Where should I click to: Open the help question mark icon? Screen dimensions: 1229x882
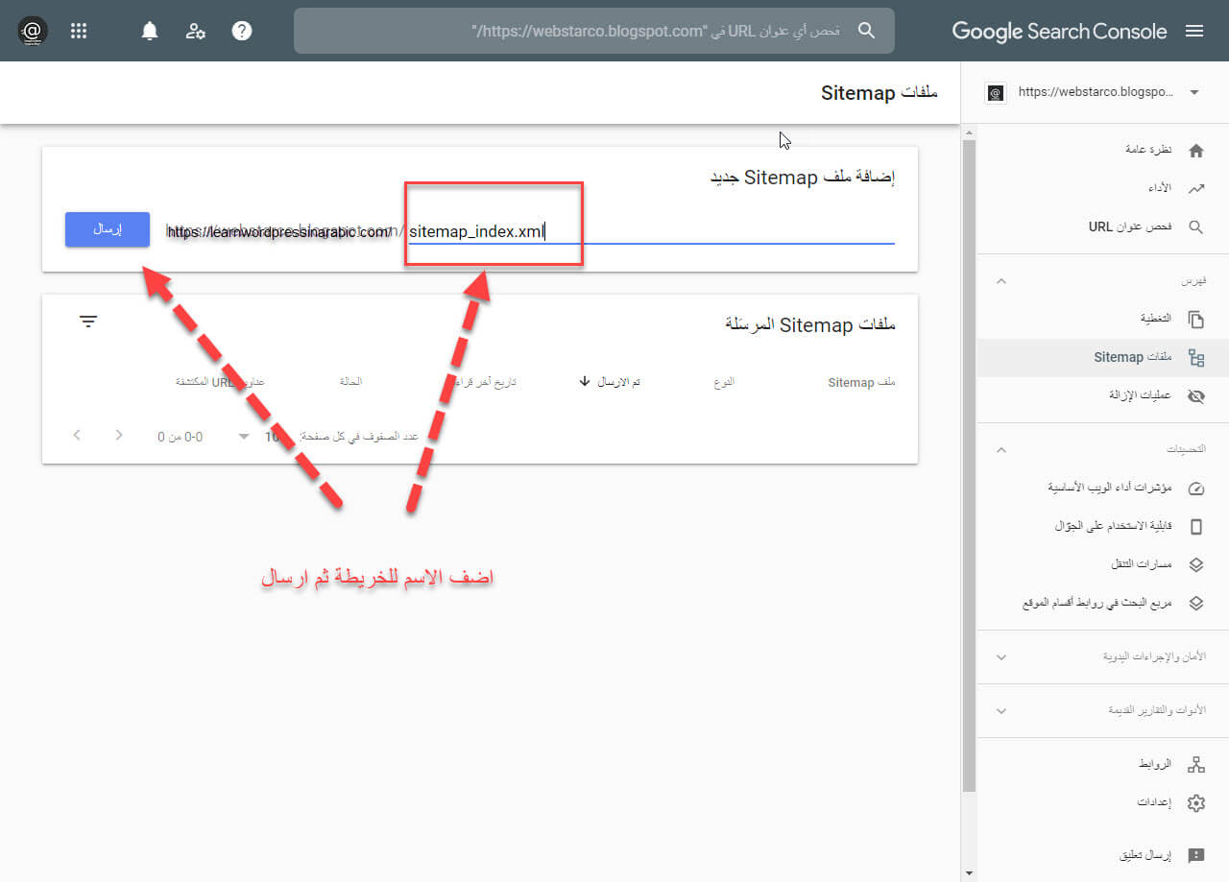pos(242,31)
